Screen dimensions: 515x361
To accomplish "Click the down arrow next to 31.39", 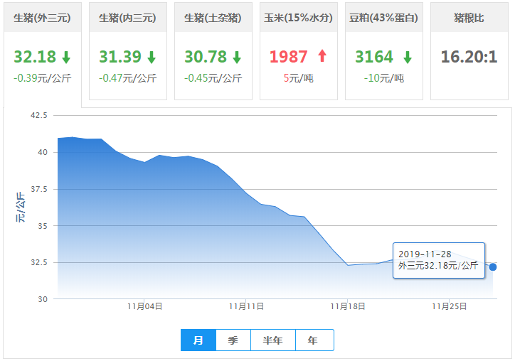I will (x=152, y=58).
